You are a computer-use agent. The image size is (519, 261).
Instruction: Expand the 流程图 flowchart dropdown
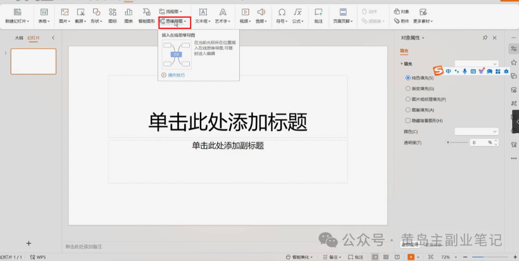coord(171,11)
